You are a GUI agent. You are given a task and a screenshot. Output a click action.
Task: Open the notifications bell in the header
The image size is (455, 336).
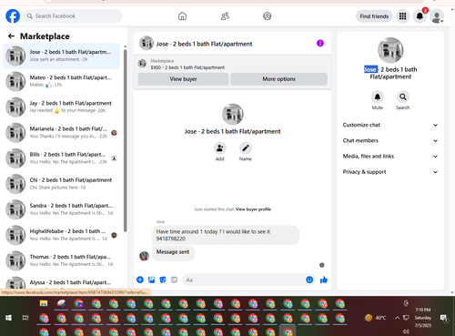[420, 16]
